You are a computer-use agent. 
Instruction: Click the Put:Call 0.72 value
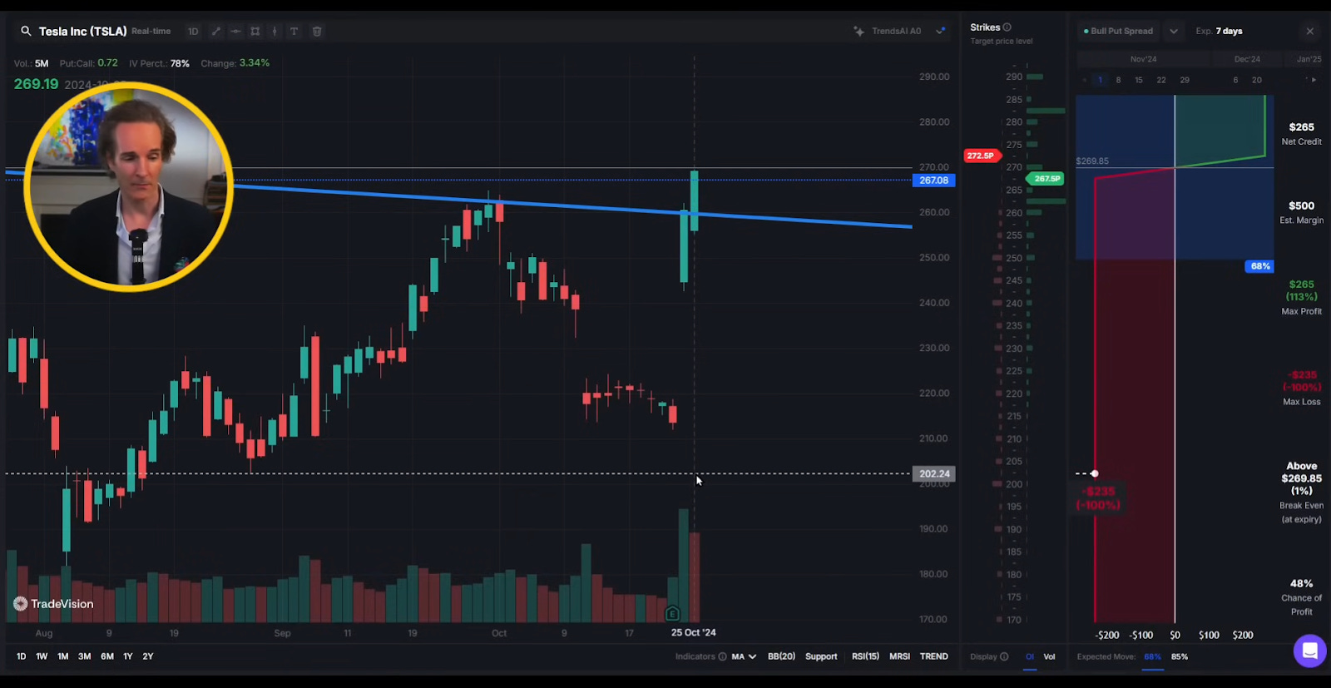(107, 63)
